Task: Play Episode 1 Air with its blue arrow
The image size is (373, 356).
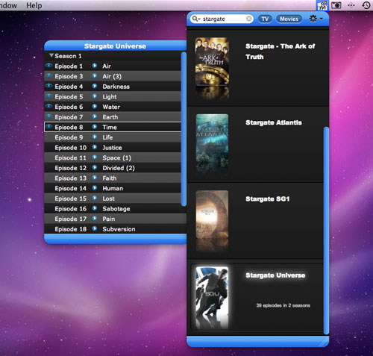Action: pyautogui.click(x=94, y=66)
